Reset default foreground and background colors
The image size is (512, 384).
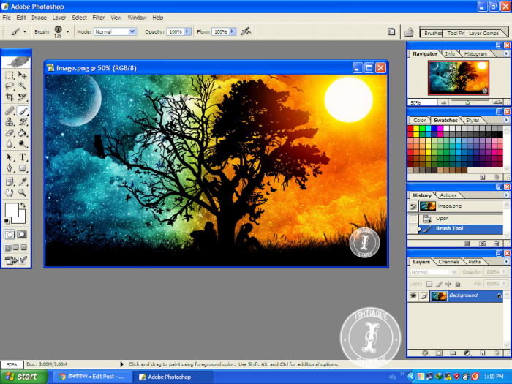tap(7, 222)
